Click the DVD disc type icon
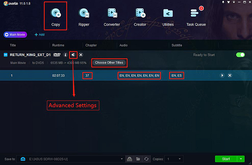Viewport: 252px width, 165px height. [x=57, y=55]
